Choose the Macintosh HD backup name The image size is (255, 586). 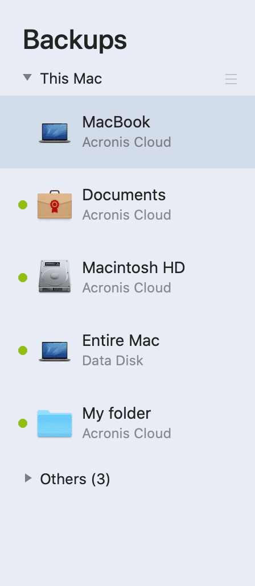tap(134, 267)
